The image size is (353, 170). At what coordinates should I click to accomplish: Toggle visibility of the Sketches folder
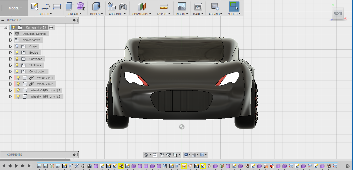pyautogui.click(x=17, y=65)
